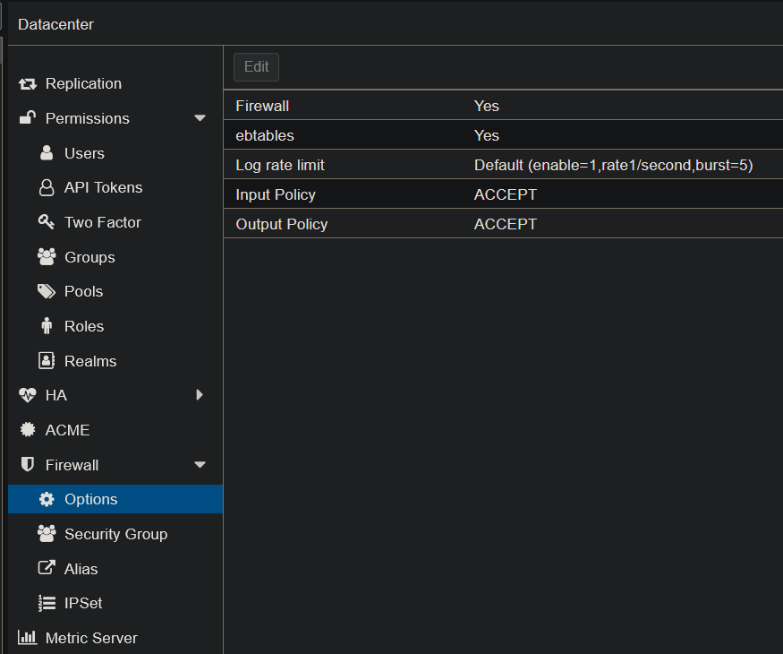The image size is (783, 654).
Task: Select the ebtables option row
Action: pos(501,135)
